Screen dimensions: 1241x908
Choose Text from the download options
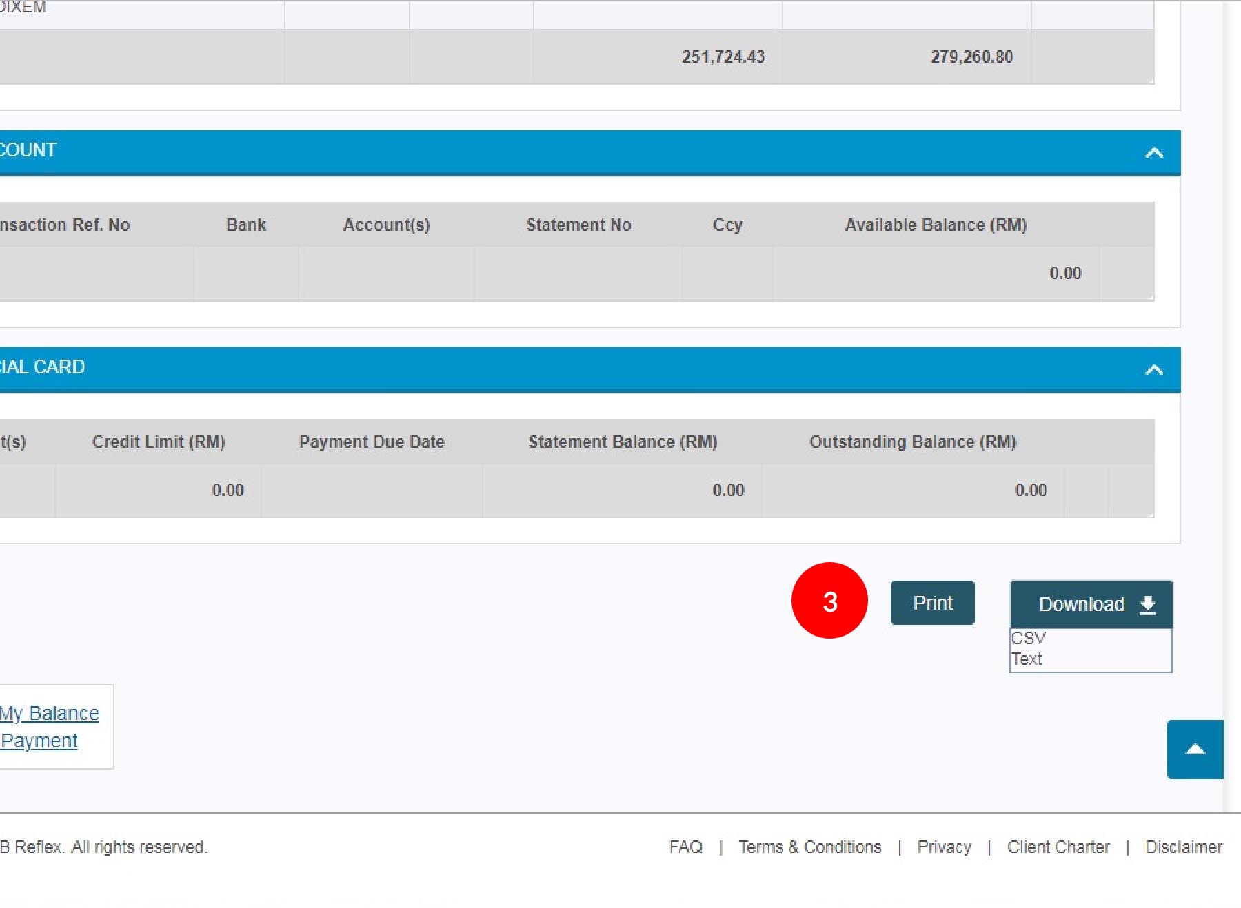(1027, 659)
